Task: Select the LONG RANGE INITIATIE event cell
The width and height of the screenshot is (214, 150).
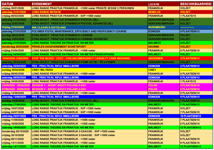Action: pos(89,12)
